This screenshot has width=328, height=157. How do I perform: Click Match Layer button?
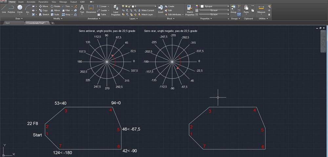[x=146, y=15]
